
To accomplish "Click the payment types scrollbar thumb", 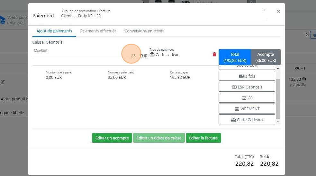I will click(278, 99).
